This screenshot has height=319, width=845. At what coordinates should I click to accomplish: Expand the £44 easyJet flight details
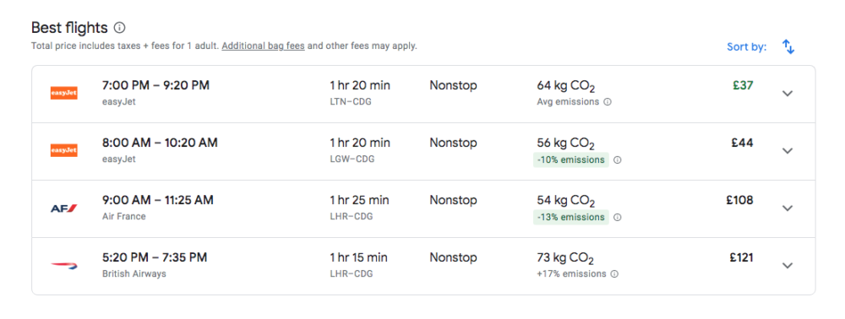click(788, 151)
